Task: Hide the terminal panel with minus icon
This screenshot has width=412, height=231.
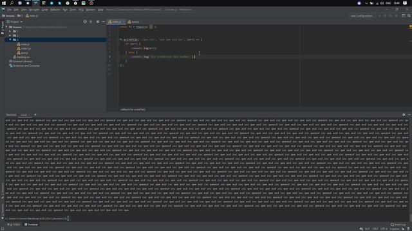Action: tap(409, 115)
